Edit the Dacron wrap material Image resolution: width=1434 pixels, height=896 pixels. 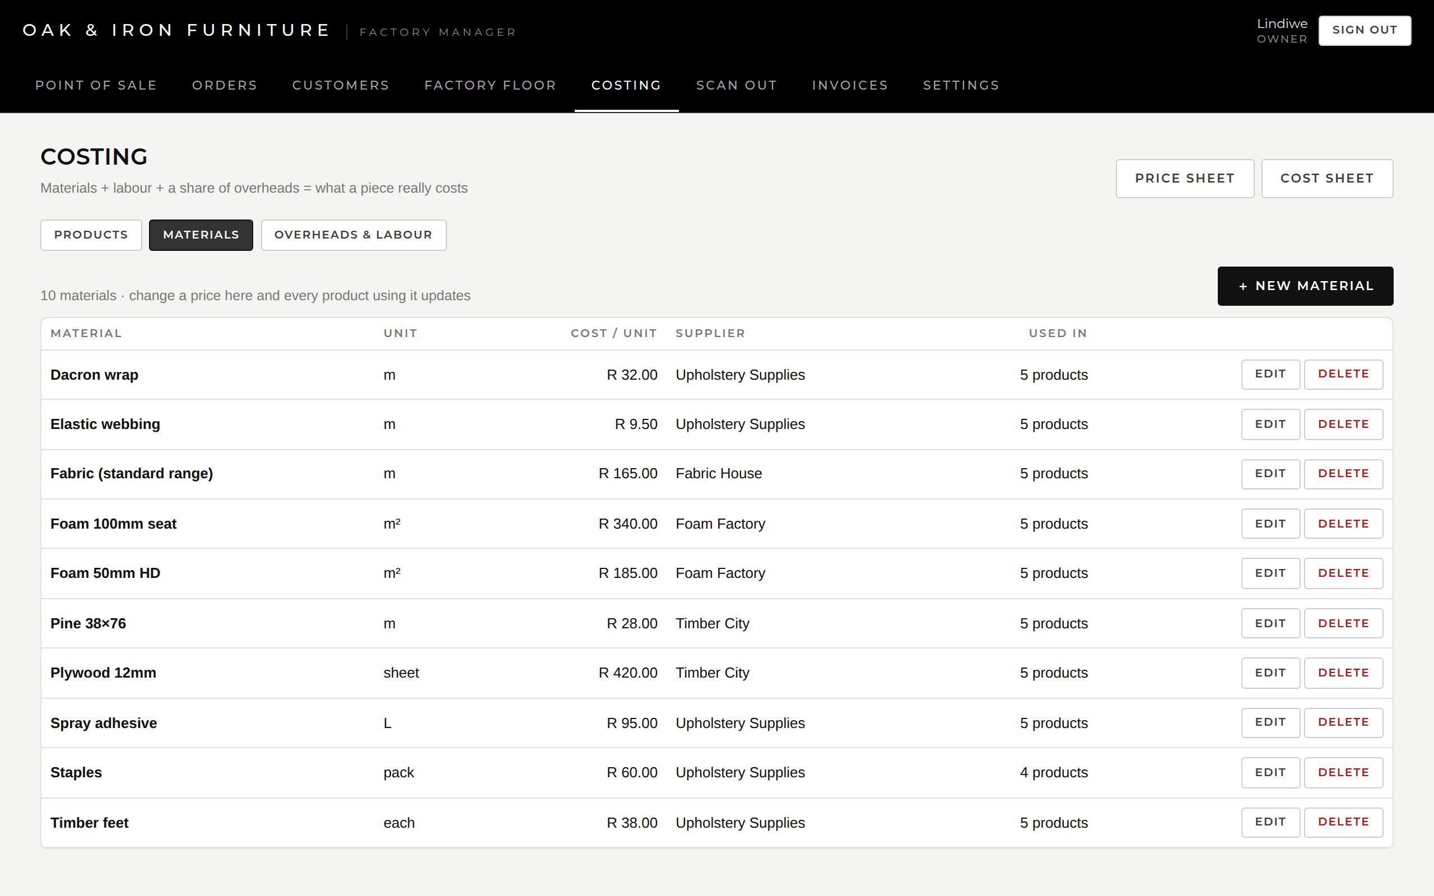coord(1270,375)
